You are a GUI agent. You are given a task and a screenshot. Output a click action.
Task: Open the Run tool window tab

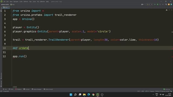[5, 89]
